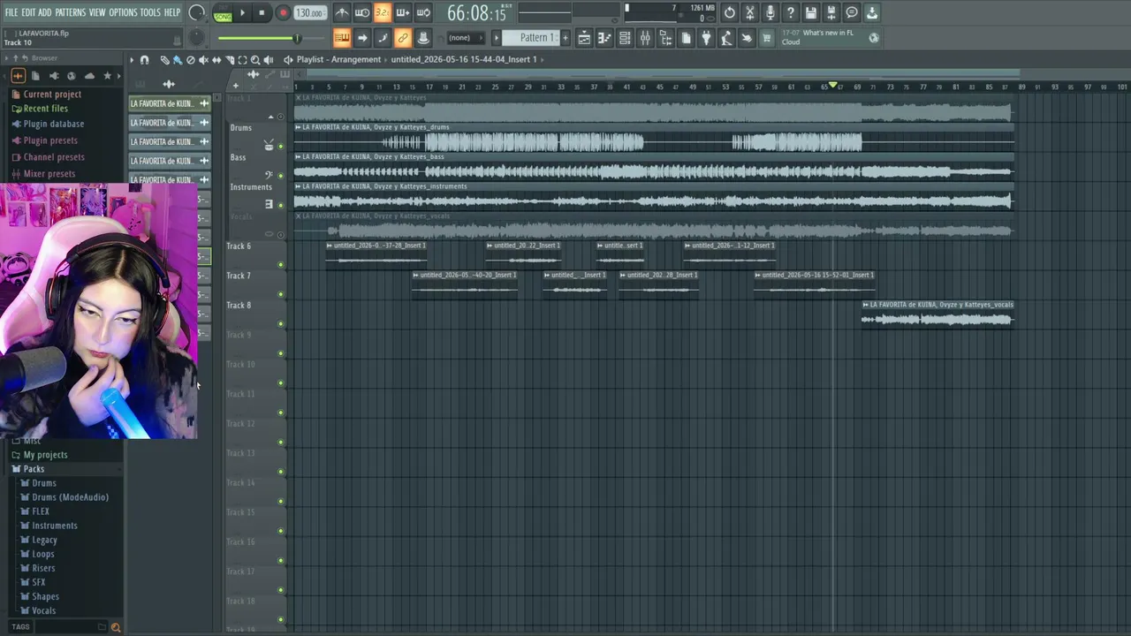This screenshot has height=636, width=1131.
Task: Click the TAGS button in the Browser
Action: point(20,627)
